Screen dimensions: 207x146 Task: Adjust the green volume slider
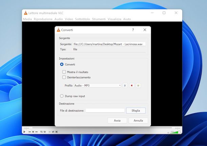tap(175, 132)
